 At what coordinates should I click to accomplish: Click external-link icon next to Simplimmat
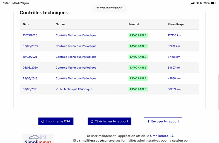pyautogui.click(x=172, y=136)
